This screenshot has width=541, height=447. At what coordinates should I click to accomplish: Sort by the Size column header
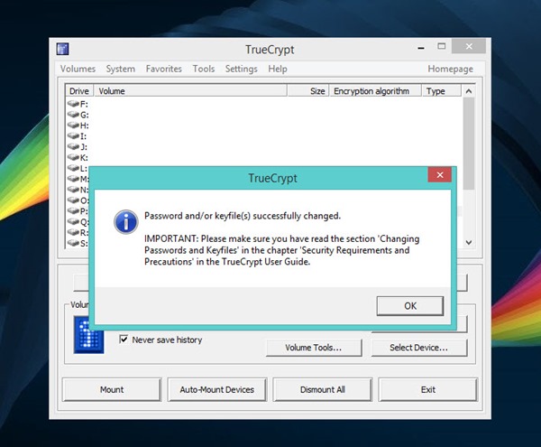[308, 91]
